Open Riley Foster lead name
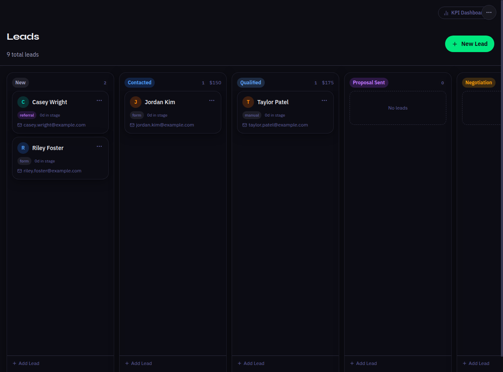Viewport: 503px width, 372px height. [48, 148]
